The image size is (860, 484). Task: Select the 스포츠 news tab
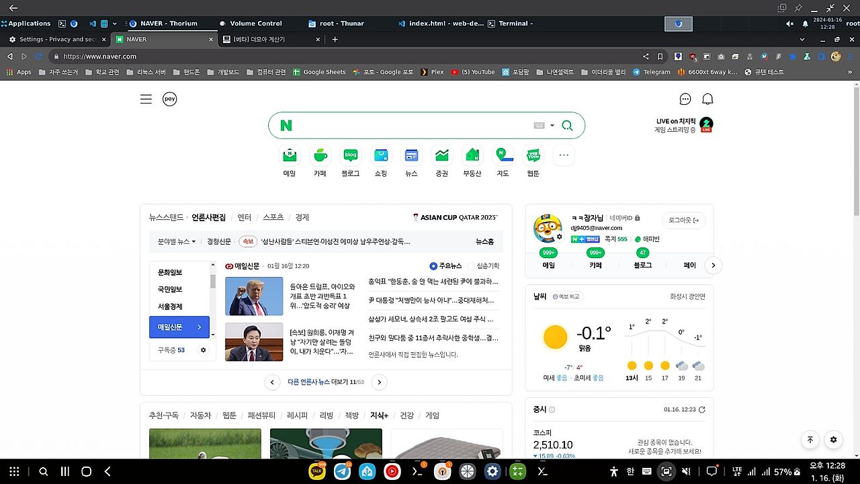click(x=273, y=218)
